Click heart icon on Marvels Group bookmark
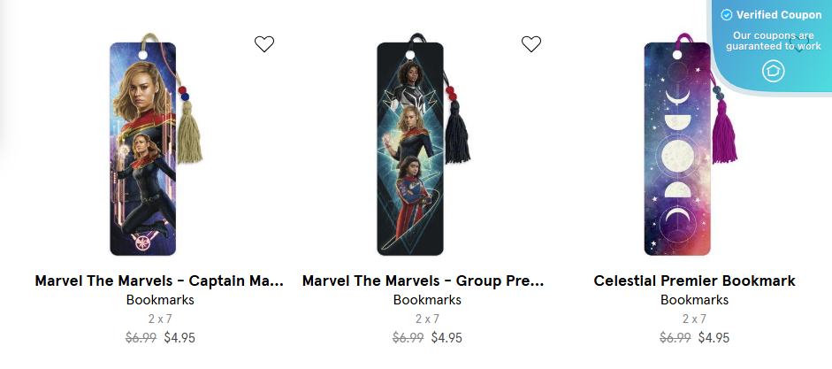Viewport: 832px width, 369px height. coord(530,44)
